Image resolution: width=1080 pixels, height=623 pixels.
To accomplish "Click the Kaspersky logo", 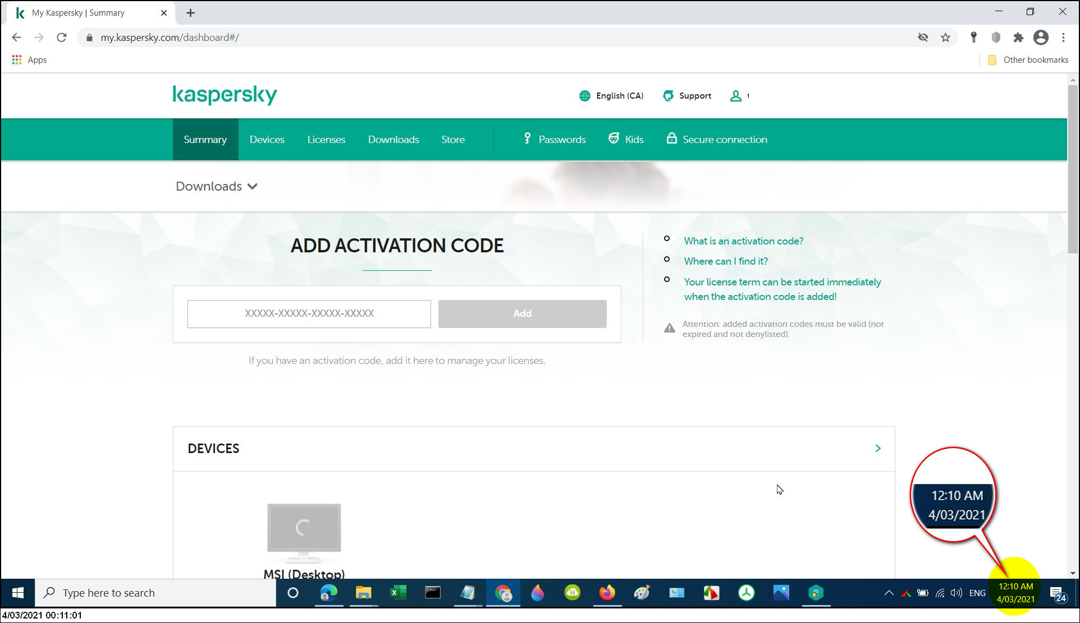I will (225, 95).
